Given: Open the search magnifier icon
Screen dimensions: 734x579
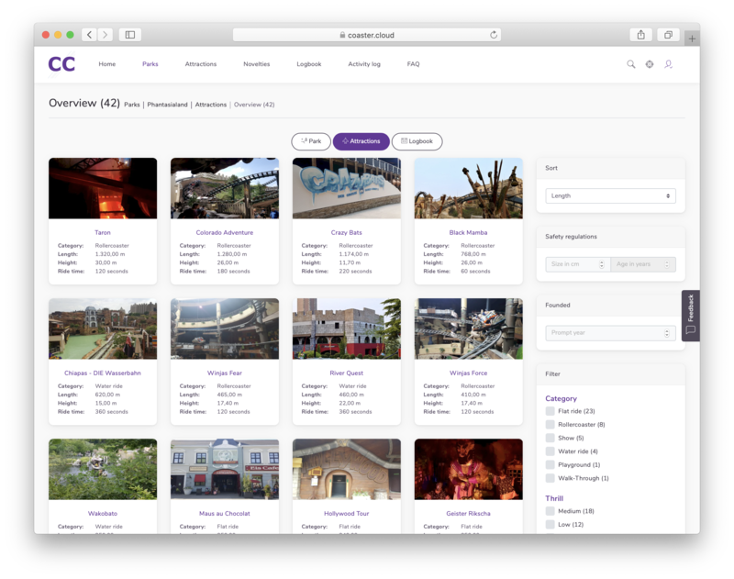Looking at the screenshot, I should point(631,64).
